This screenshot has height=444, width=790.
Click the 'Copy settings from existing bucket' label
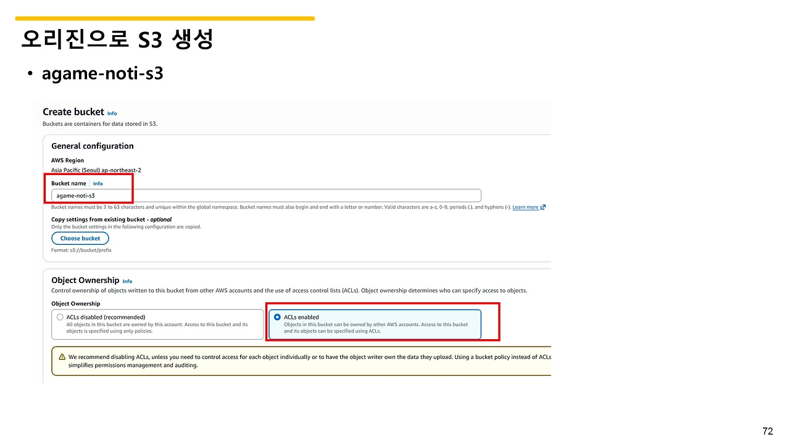click(112, 220)
